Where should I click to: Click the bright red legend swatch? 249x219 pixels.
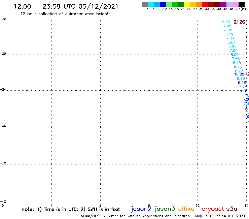(205, 4)
